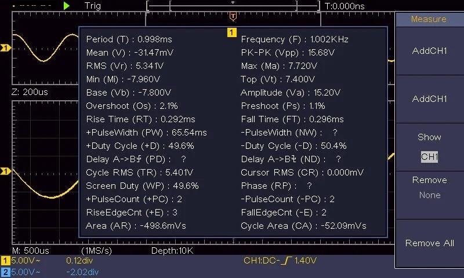This screenshot has width=464, height=278.
Task: Click the Amplitude (Va) : 15.20V measurement
Action: (291, 93)
